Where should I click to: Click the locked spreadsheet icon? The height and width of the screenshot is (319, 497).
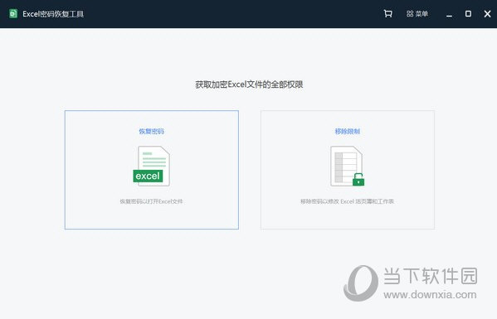point(348,166)
